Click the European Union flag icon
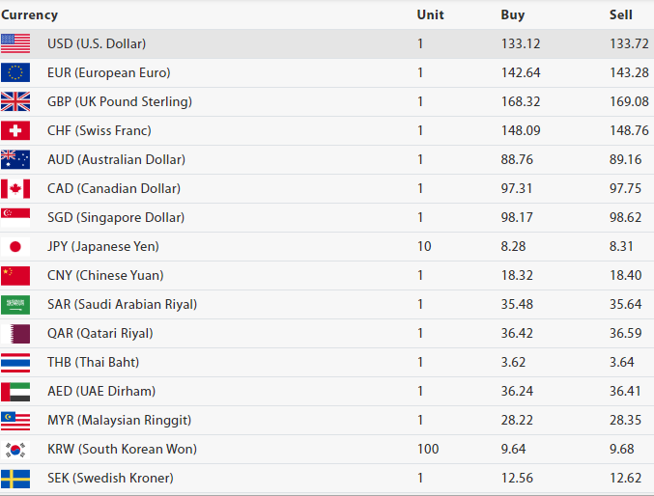This screenshot has height=496, width=654. click(15, 72)
